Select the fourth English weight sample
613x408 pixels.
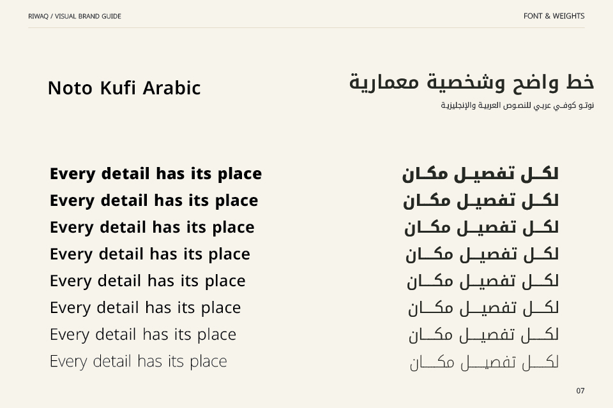(x=149, y=254)
